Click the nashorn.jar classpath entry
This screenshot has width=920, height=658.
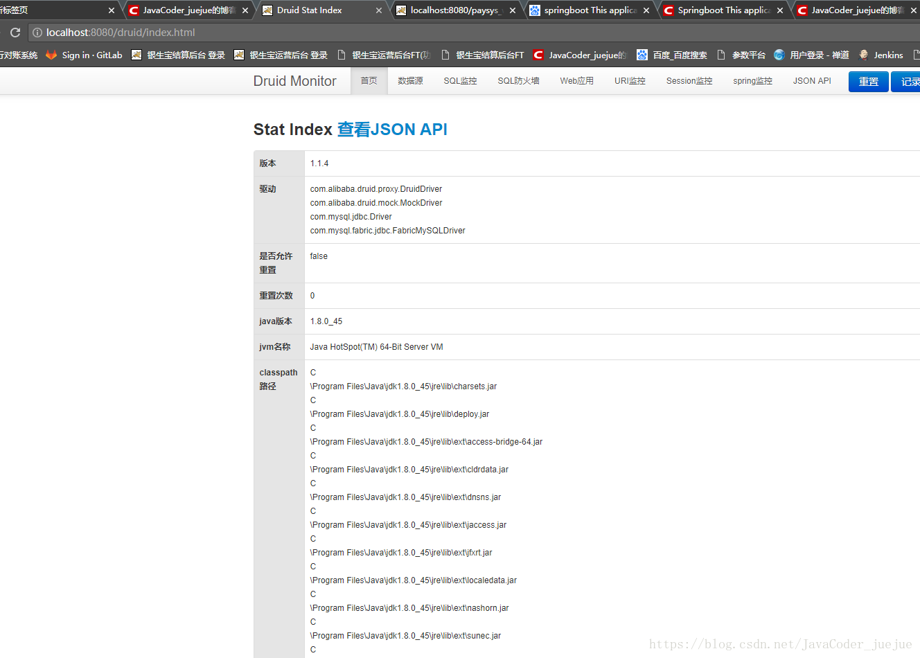pos(409,608)
